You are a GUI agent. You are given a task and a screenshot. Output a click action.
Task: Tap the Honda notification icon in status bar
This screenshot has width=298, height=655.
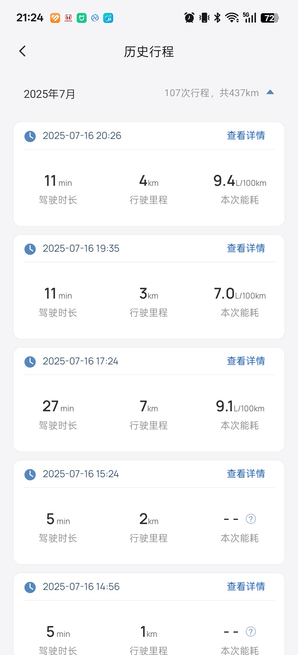pyautogui.click(x=68, y=18)
